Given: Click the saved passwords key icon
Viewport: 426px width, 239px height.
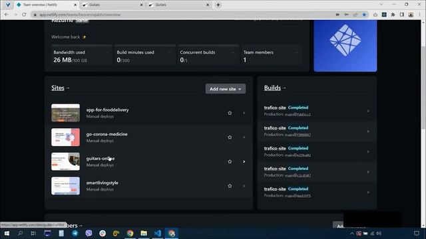Looking at the screenshot, I should click(346, 15).
